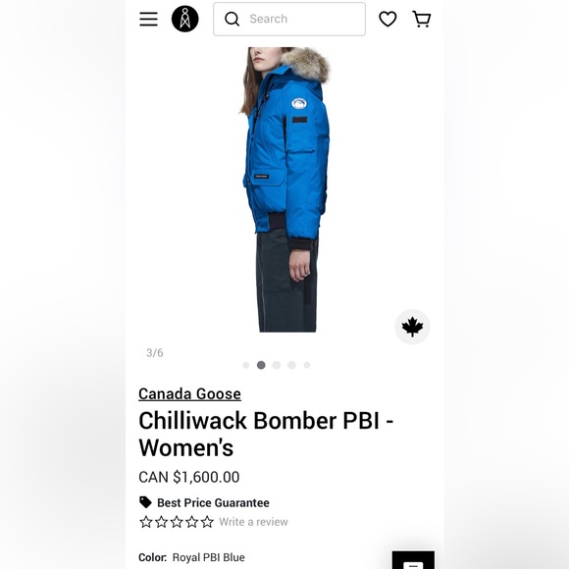Open the Canada Goose brand link
This screenshot has width=569, height=569.
pos(189,394)
